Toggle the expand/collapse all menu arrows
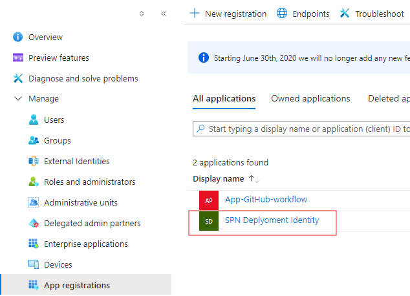 click(142, 14)
